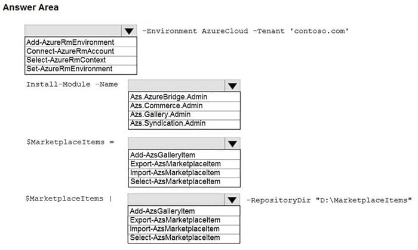Choose Add-AzsGalleryItem in the last dropdown list

184,211
